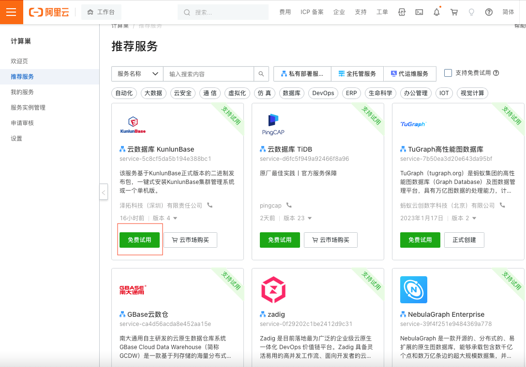Viewport: 526px width, 367px height.
Task: Open 我的服务 in the sidebar
Action: (22, 92)
